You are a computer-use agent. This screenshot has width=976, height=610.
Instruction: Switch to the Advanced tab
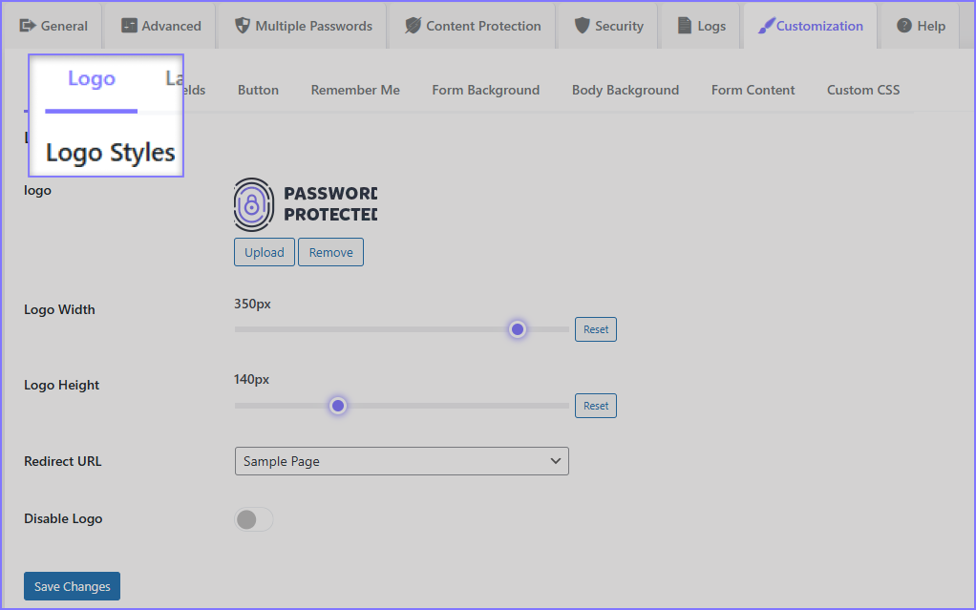[x=161, y=26]
